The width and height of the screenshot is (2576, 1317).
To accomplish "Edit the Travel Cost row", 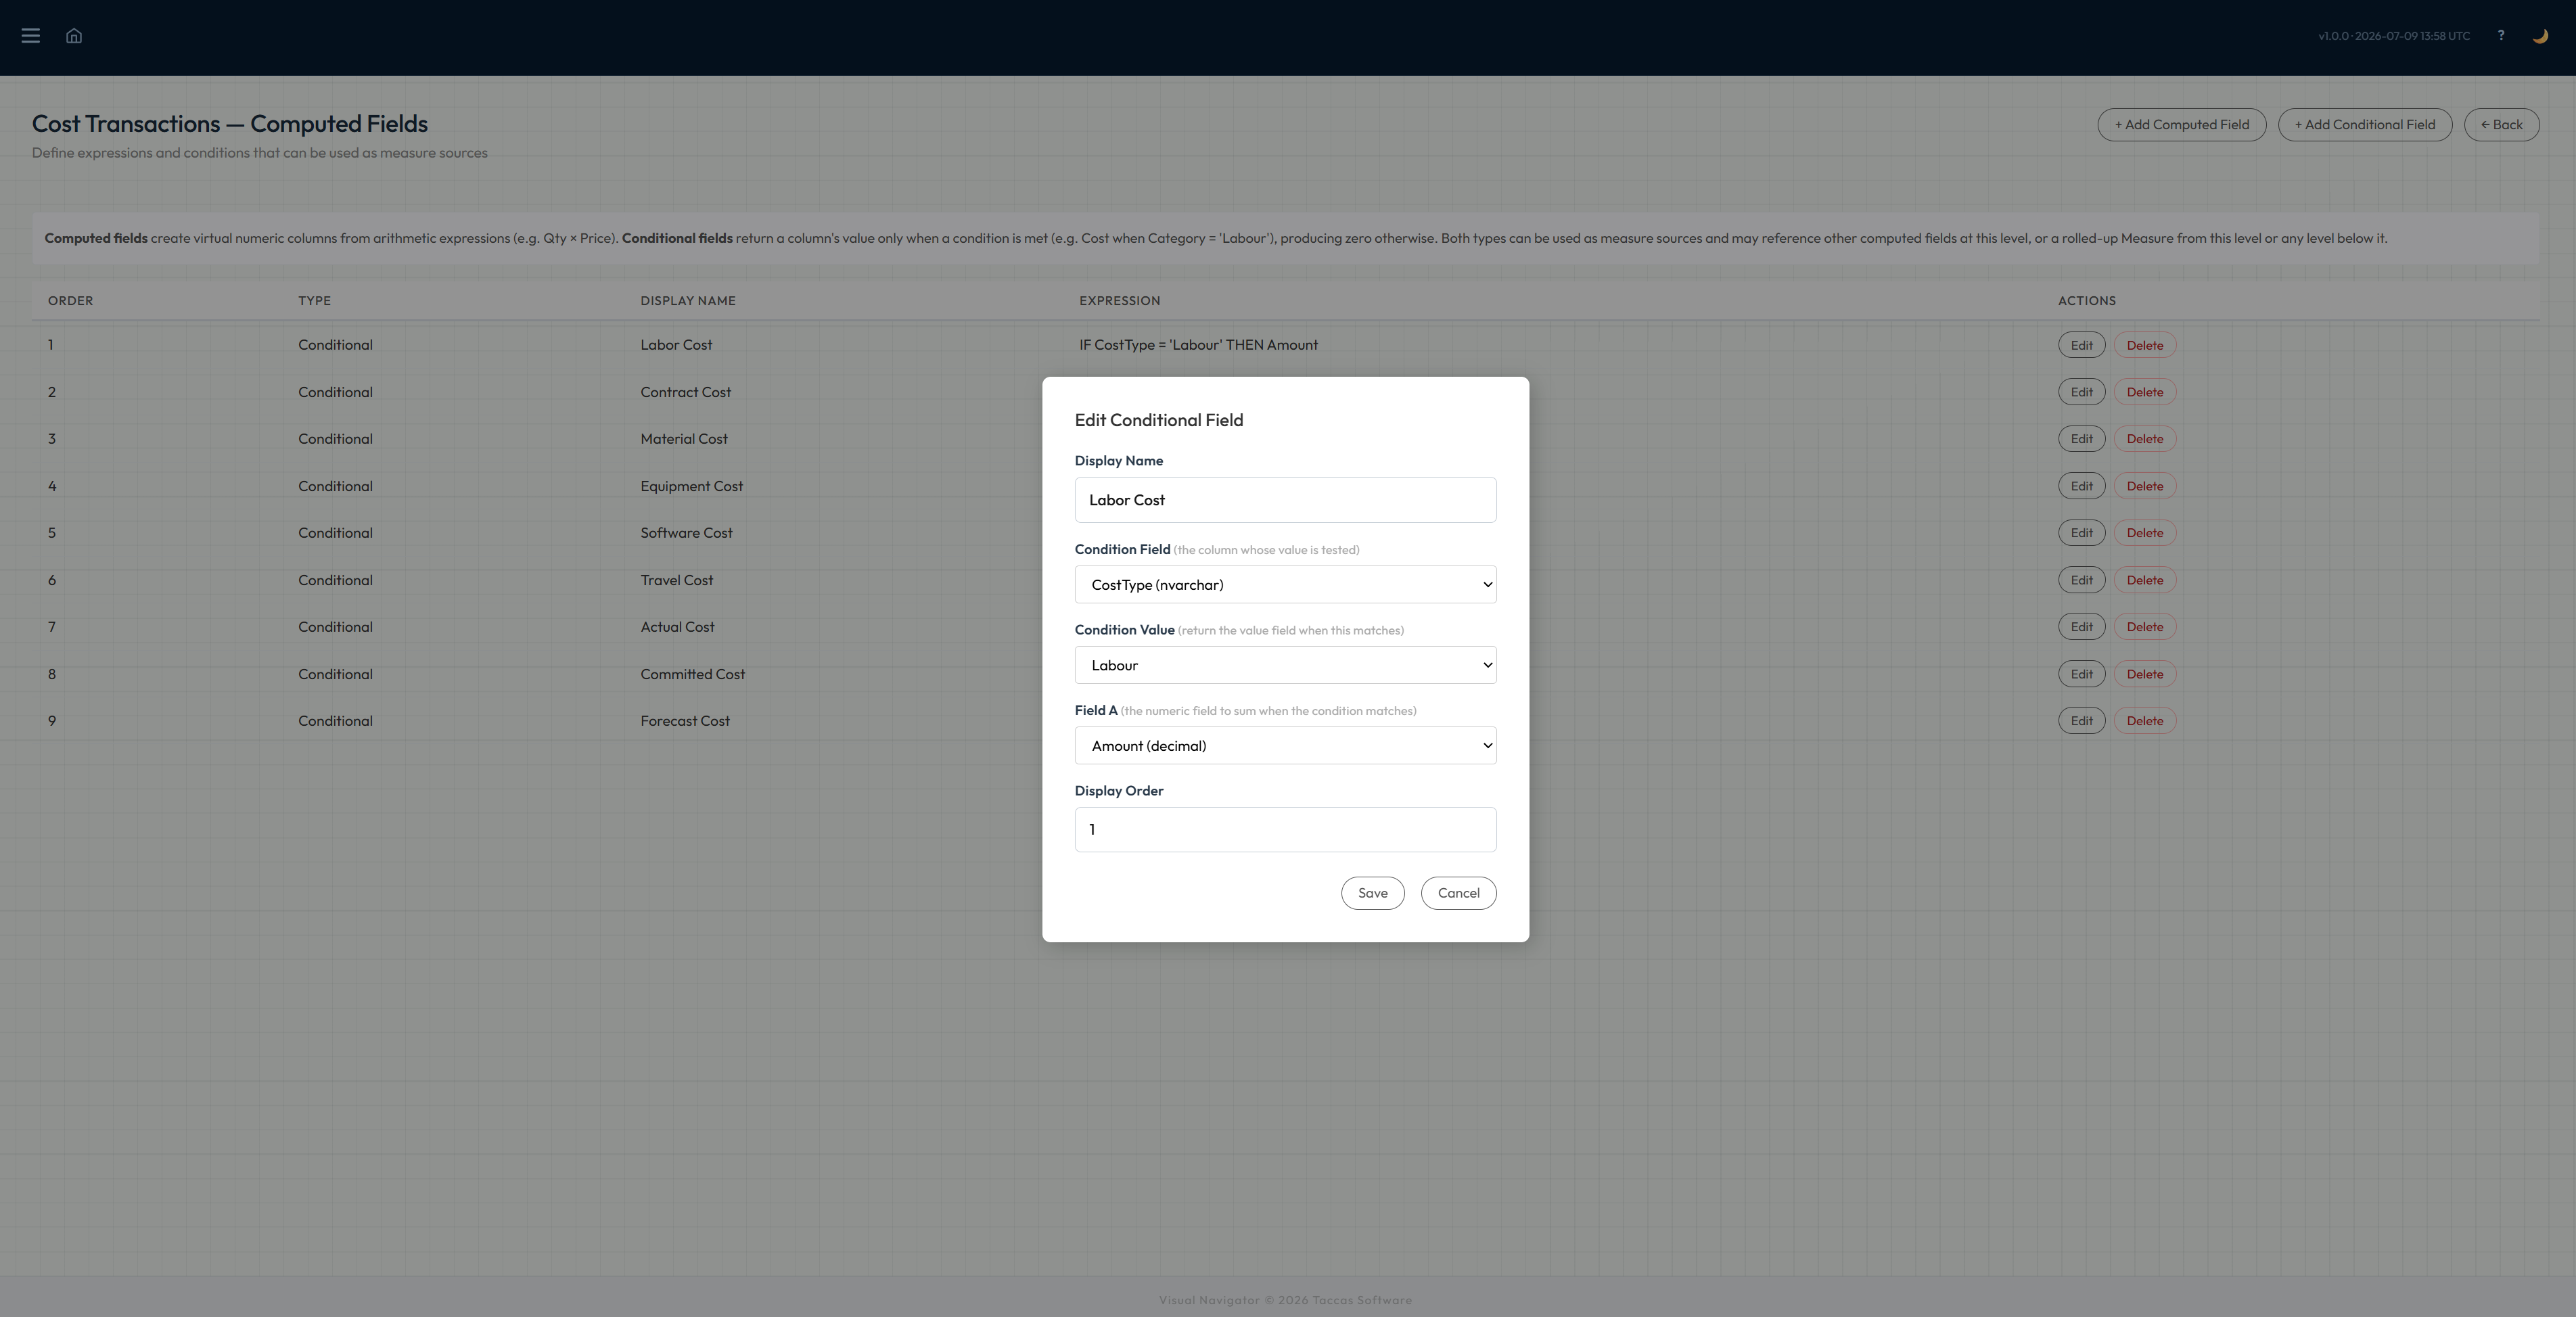I will [x=2081, y=580].
